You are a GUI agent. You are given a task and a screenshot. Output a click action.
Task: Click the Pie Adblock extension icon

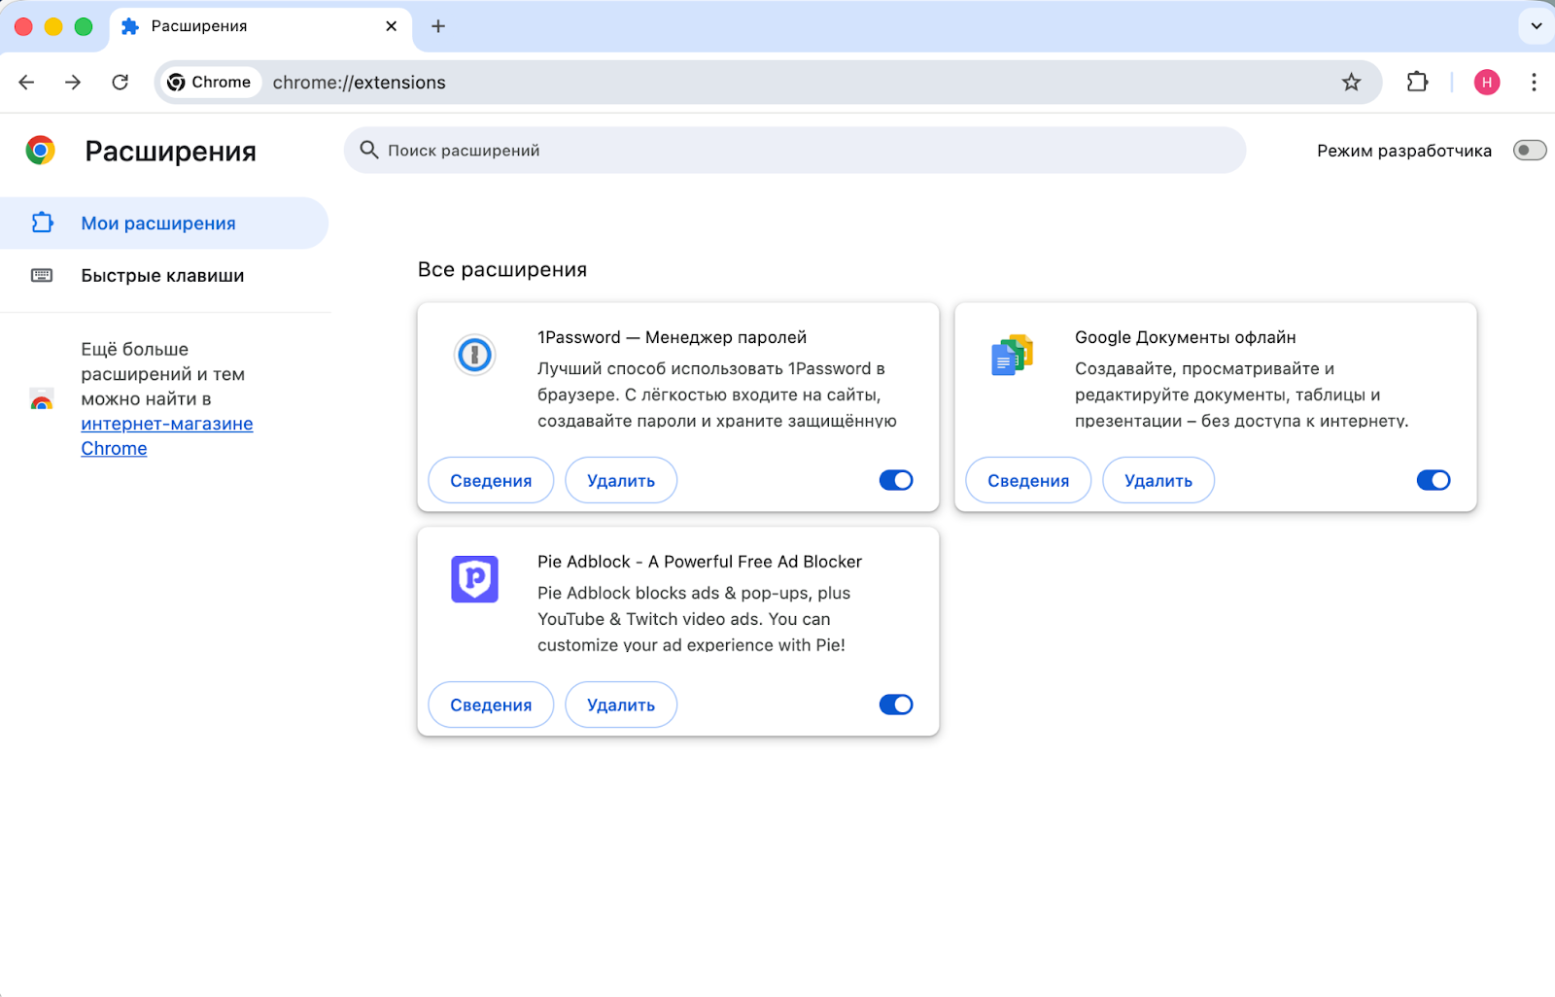475,579
